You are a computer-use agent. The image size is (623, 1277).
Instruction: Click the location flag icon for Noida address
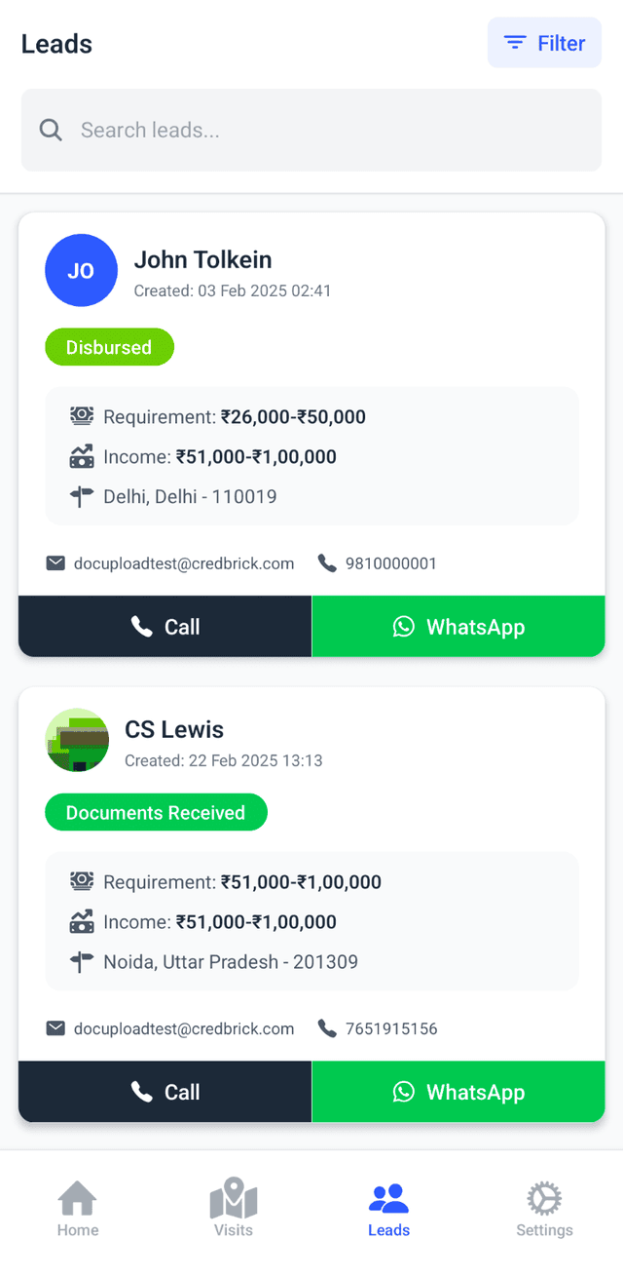[82, 961]
